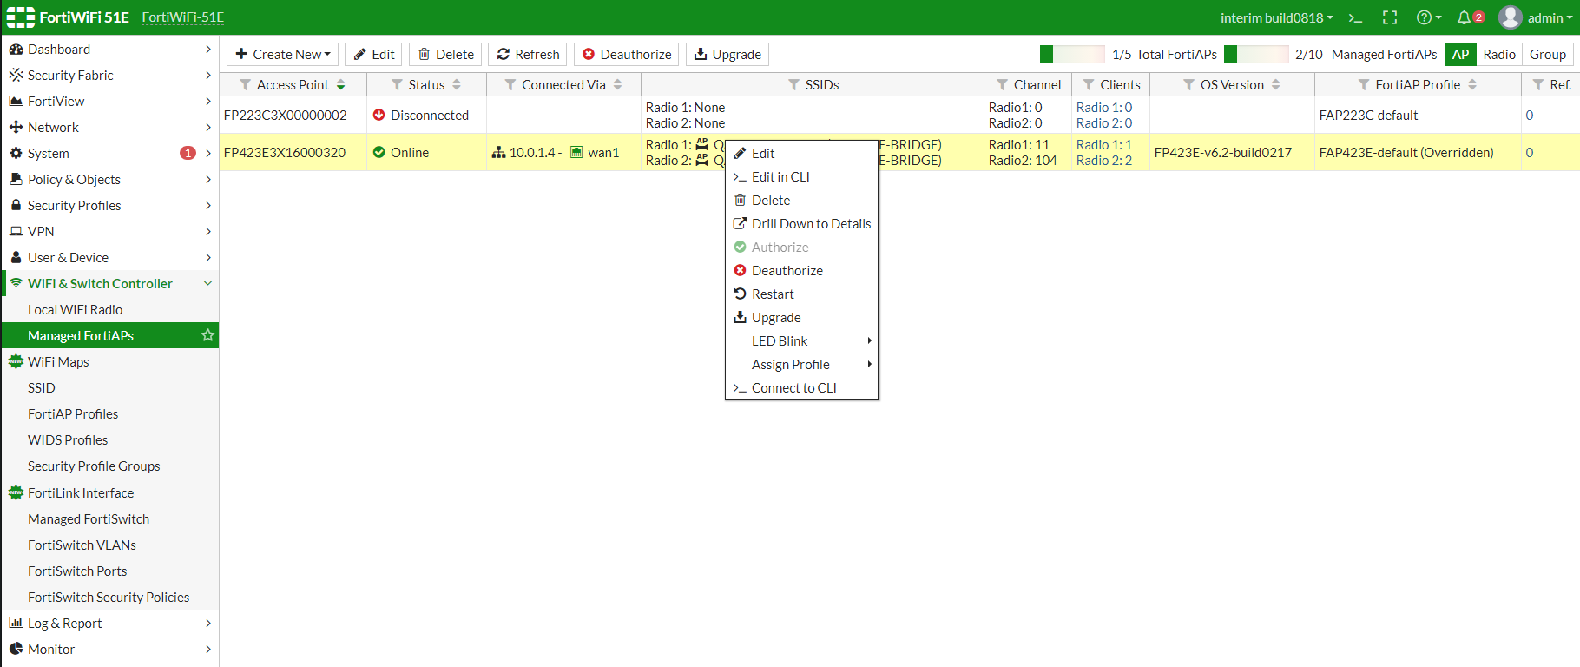Choose Connect to CLI option
Image resolution: width=1580 pixels, height=667 pixels.
pos(801,388)
